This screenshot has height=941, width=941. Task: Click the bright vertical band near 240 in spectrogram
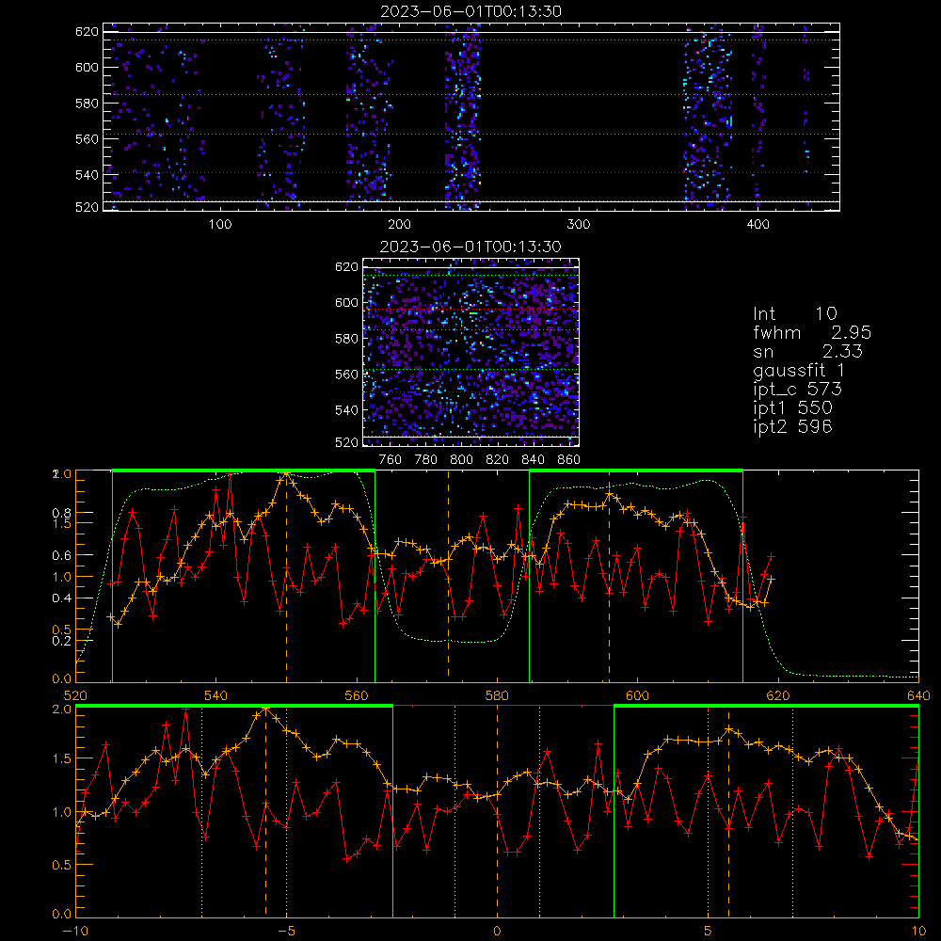pos(463,117)
